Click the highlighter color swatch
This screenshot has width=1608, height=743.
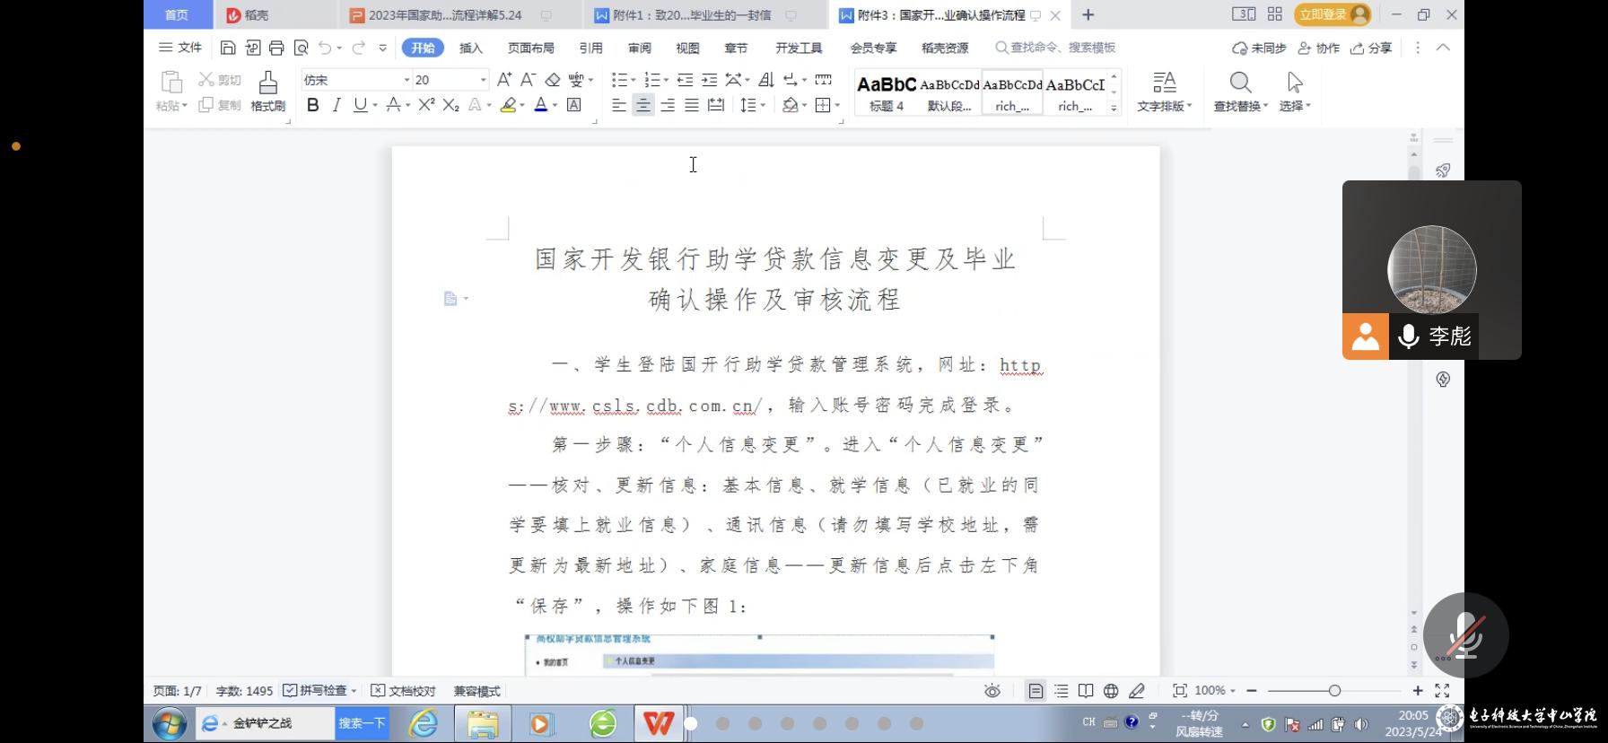(508, 105)
